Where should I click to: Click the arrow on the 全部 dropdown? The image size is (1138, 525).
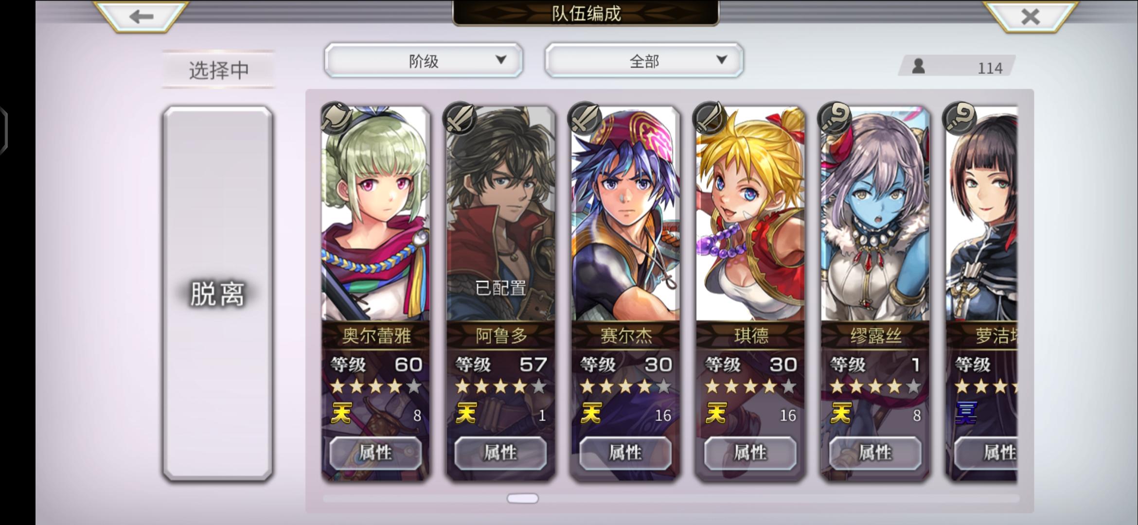tap(722, 60)
